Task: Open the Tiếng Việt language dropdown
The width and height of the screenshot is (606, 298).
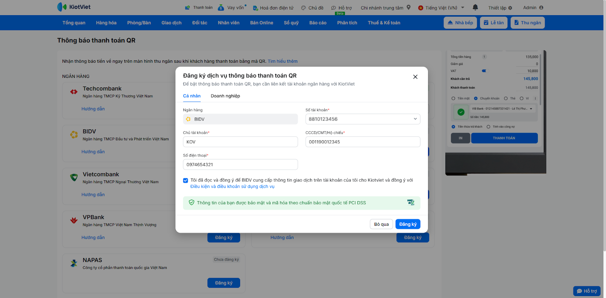Action: (441, 8)
